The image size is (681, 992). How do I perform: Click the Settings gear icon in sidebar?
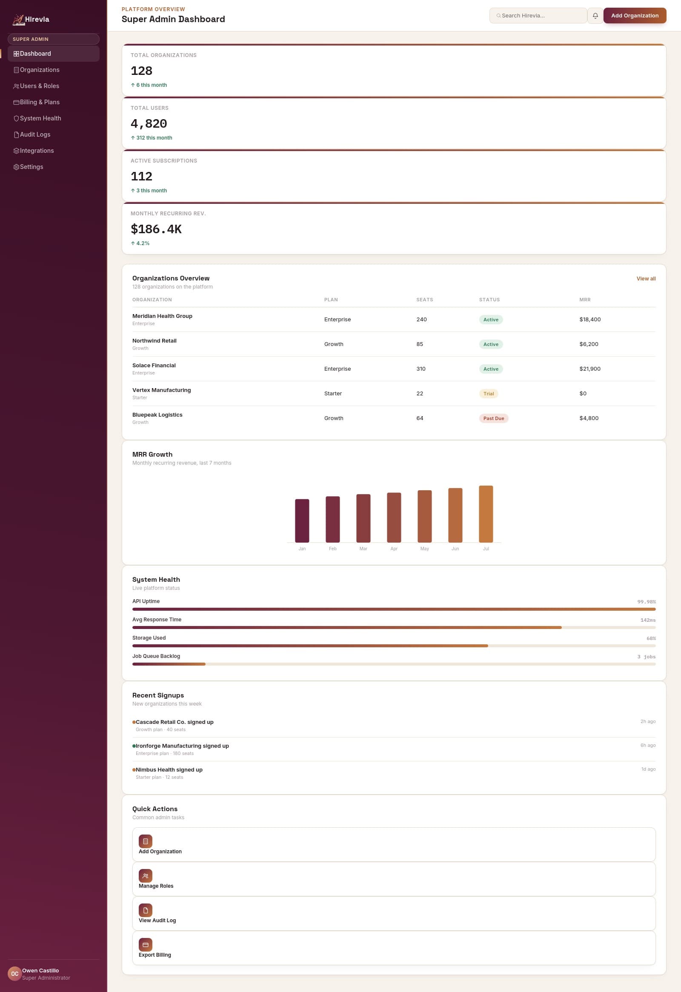(16, 167)
